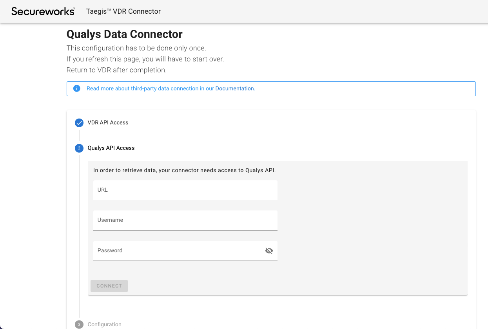
Task: Open the Documentation link
Action: point(234,88)
